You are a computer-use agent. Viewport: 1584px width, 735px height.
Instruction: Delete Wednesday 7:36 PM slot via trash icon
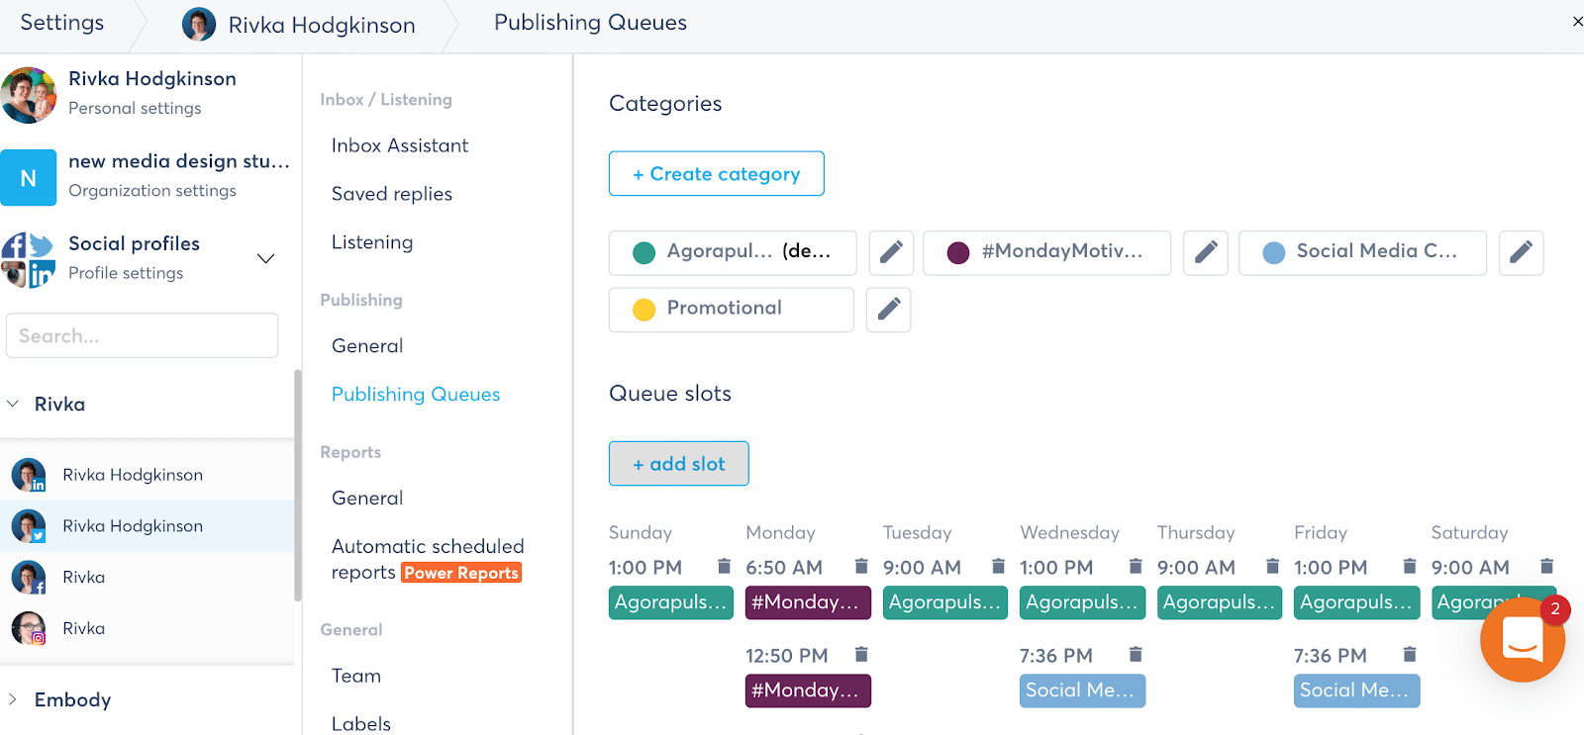[x=1136, y=654]
